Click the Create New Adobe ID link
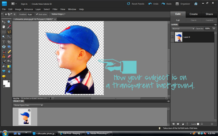Viewport: 218px width, 136px height. click(x=41, y=4)
